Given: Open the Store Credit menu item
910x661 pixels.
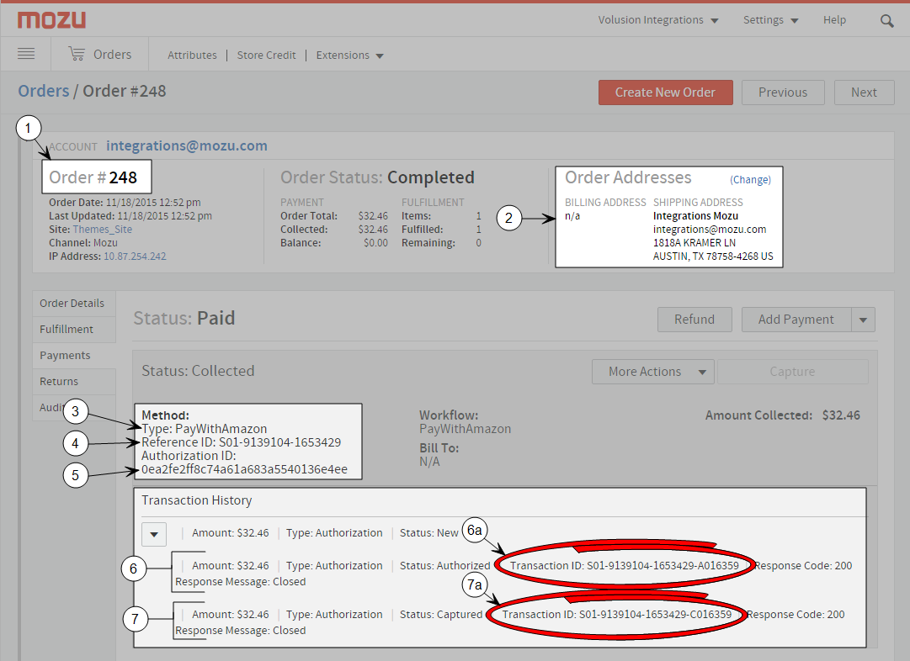Looking at the screenshot, I should tap(266, 56).
